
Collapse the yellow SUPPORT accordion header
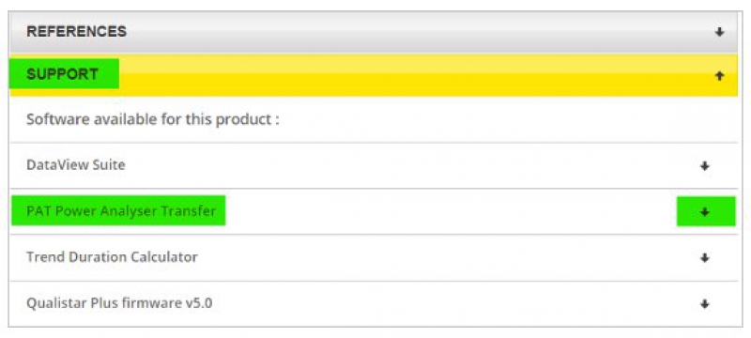tap(374, 75)
